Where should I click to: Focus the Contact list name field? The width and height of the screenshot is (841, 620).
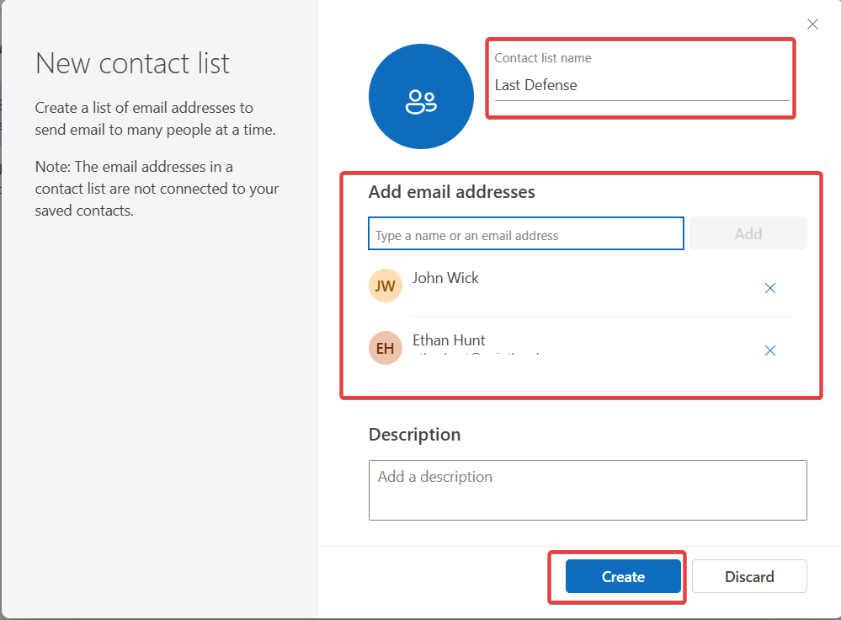pyautogui.click(x=641, y=85)
